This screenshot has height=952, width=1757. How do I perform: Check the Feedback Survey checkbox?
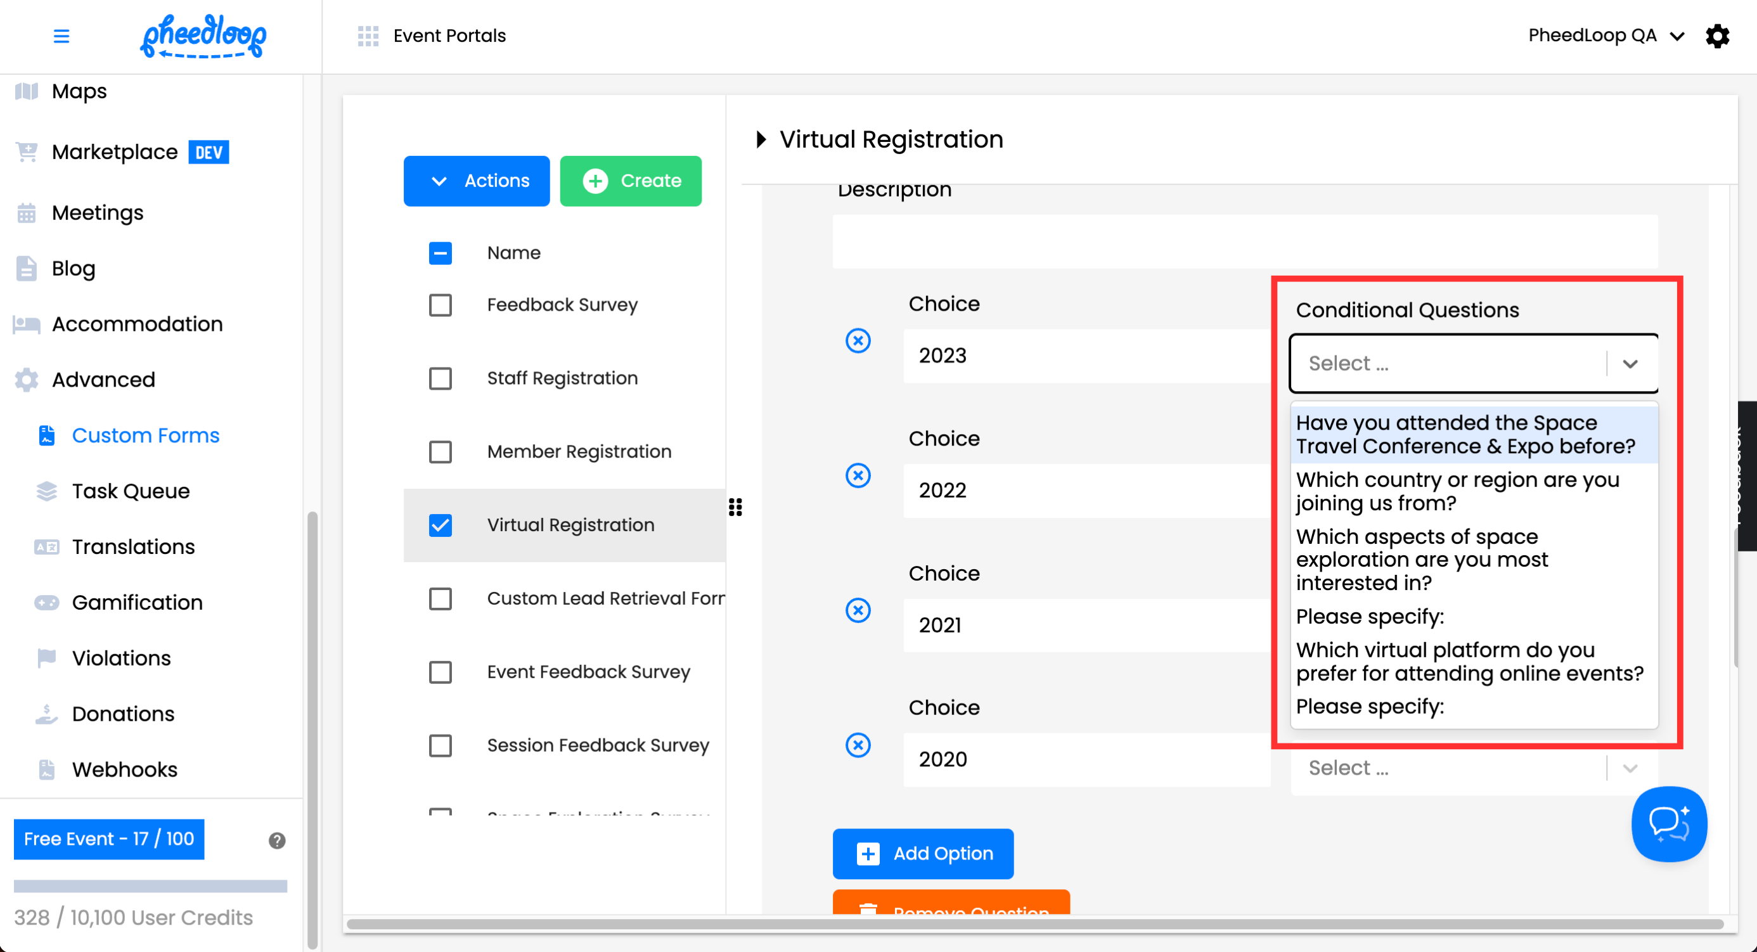(440, 305)
